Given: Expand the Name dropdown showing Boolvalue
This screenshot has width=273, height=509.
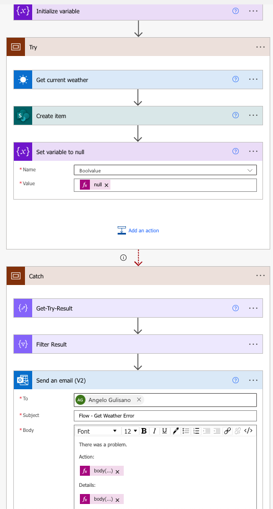Looking at the screenshot, I should tap(165, 170).
